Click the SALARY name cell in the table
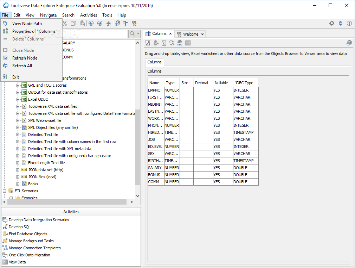This screenshot has height=268, width=355. (x=156, y=168)
